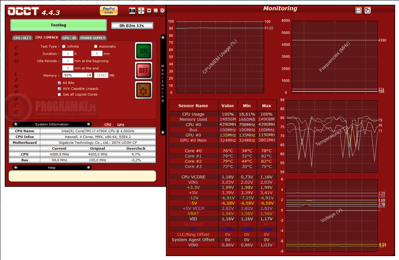The width and height of the screenshot is (399, 260).
Task: Start the test with green ON button
Action: [x=144, y=51]
